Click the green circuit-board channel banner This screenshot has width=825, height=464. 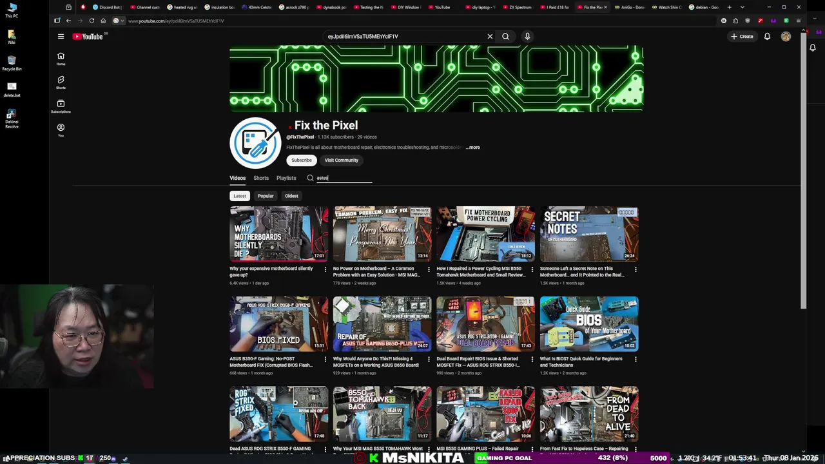click(436, 79)
